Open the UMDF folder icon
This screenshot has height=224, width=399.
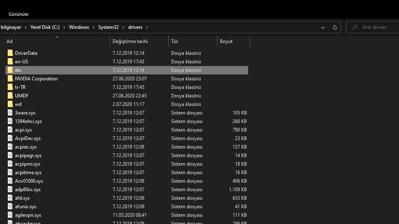coord(10,96)
